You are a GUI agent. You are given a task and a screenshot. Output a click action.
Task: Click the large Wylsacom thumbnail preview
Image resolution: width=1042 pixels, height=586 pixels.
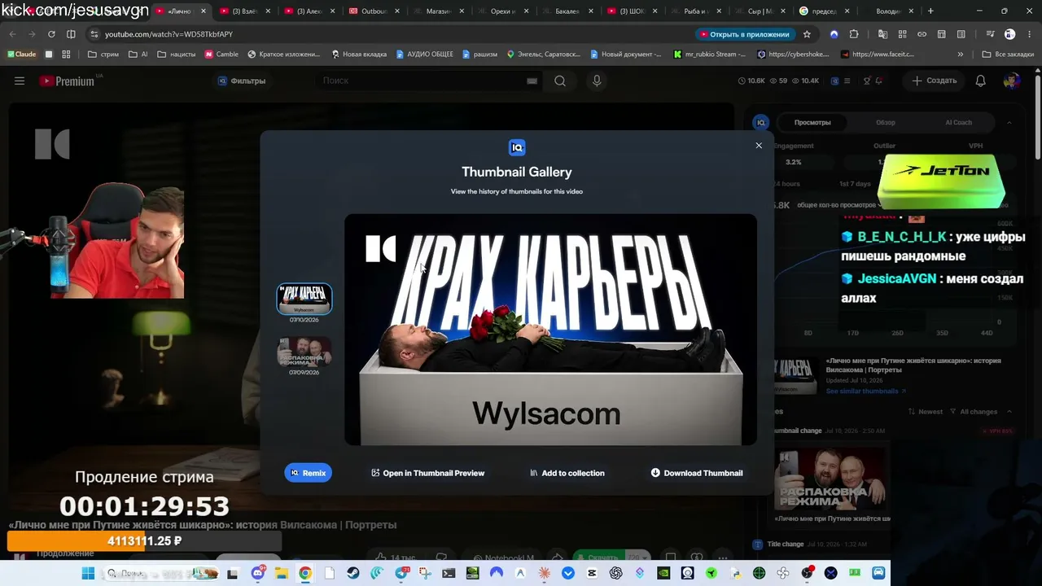[x=550, y=330]
